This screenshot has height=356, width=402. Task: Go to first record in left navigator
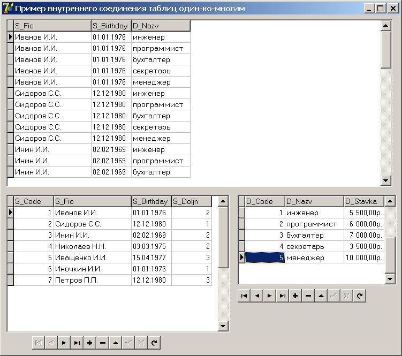(x=39, y=343)
